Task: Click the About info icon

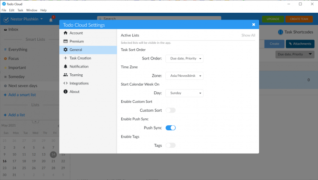Action: coord(65,92)
